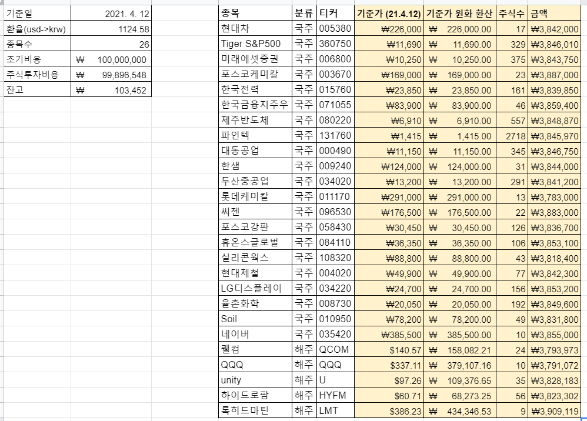Select the converted value 434,346.53
The width and height of the screenshot is (587, 421).
coord(460,411)
